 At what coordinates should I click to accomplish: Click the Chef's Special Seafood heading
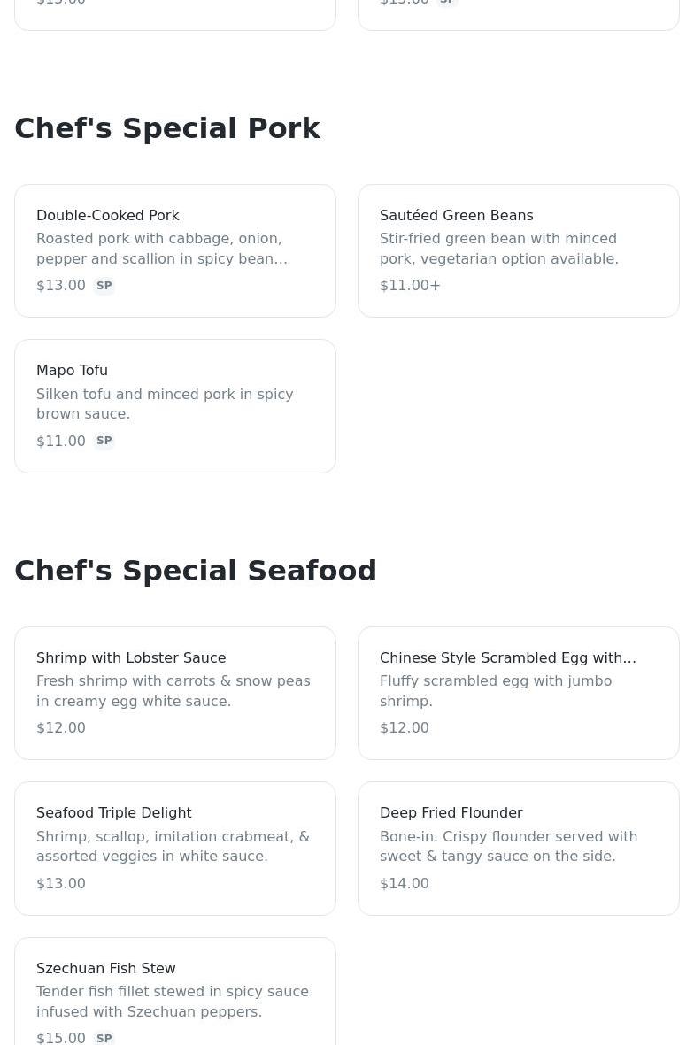point(196,571)
